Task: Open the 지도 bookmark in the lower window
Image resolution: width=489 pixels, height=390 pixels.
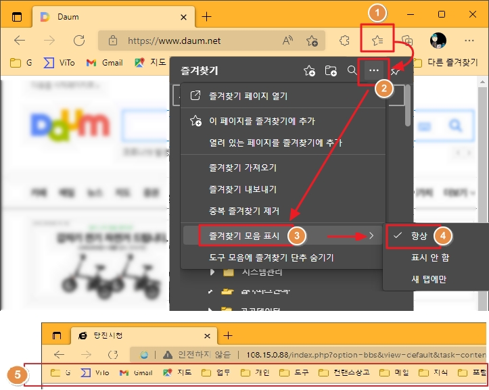Action: coord(177,372)
